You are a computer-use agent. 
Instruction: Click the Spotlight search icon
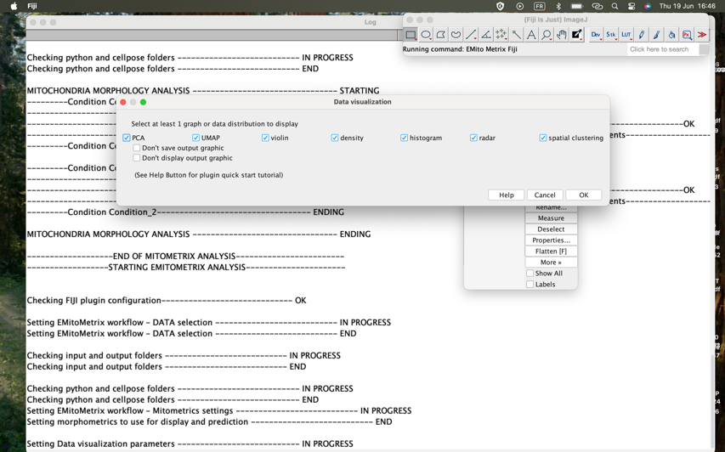coord(615,6)
